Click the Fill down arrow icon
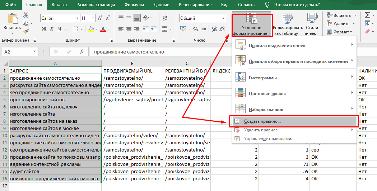This screenshot has height=191, width=377. (x=367, y=23)
